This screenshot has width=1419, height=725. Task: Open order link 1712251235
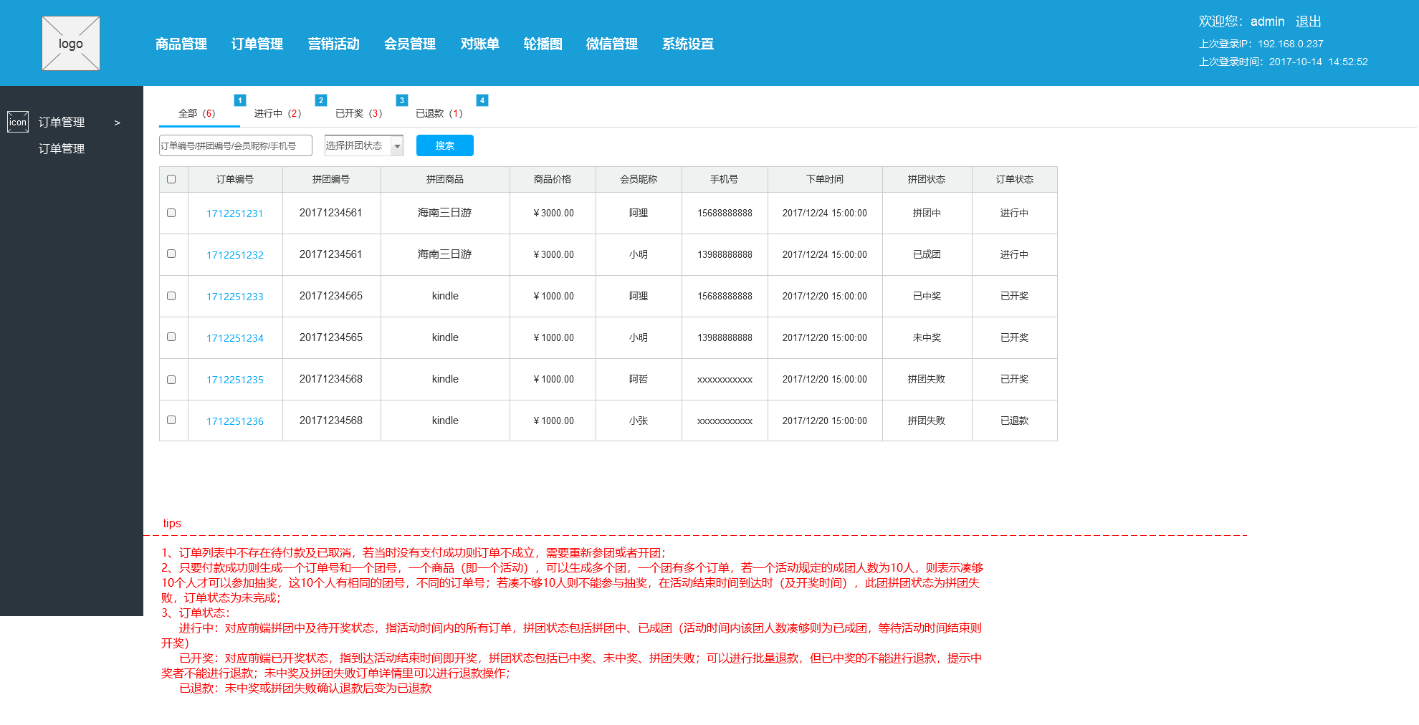point(235,380)
